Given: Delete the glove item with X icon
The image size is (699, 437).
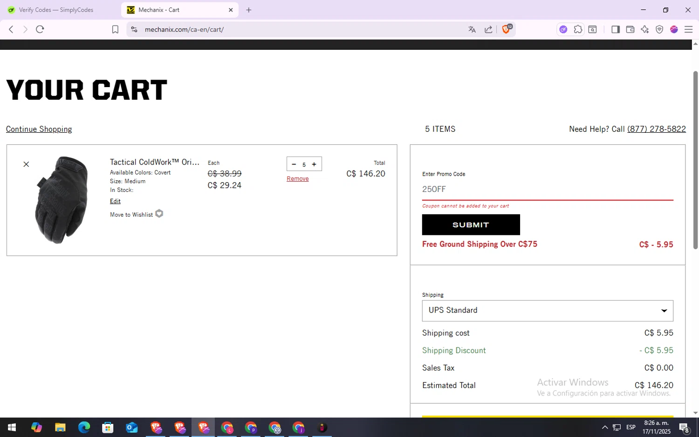Looking at the screenshot, I should (x=26, y=164).
